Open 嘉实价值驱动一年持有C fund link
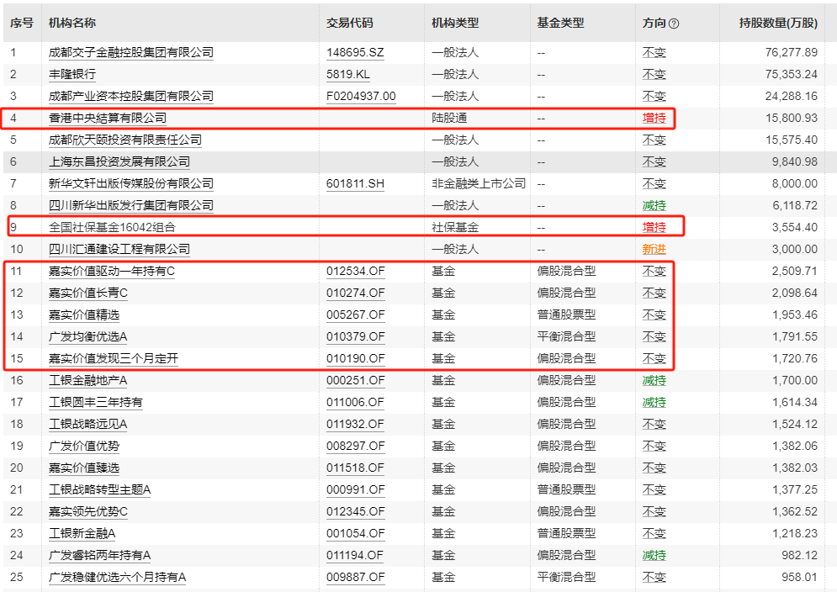Viewport: 837px width, 592px height. click(112, 271)
